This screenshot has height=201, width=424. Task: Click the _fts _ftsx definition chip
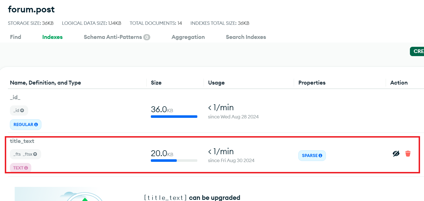point(25,154)
